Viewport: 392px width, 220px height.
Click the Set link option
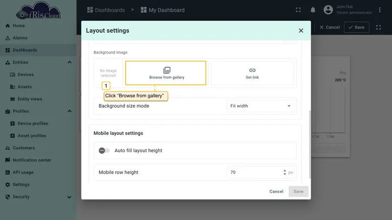point(252,73)
